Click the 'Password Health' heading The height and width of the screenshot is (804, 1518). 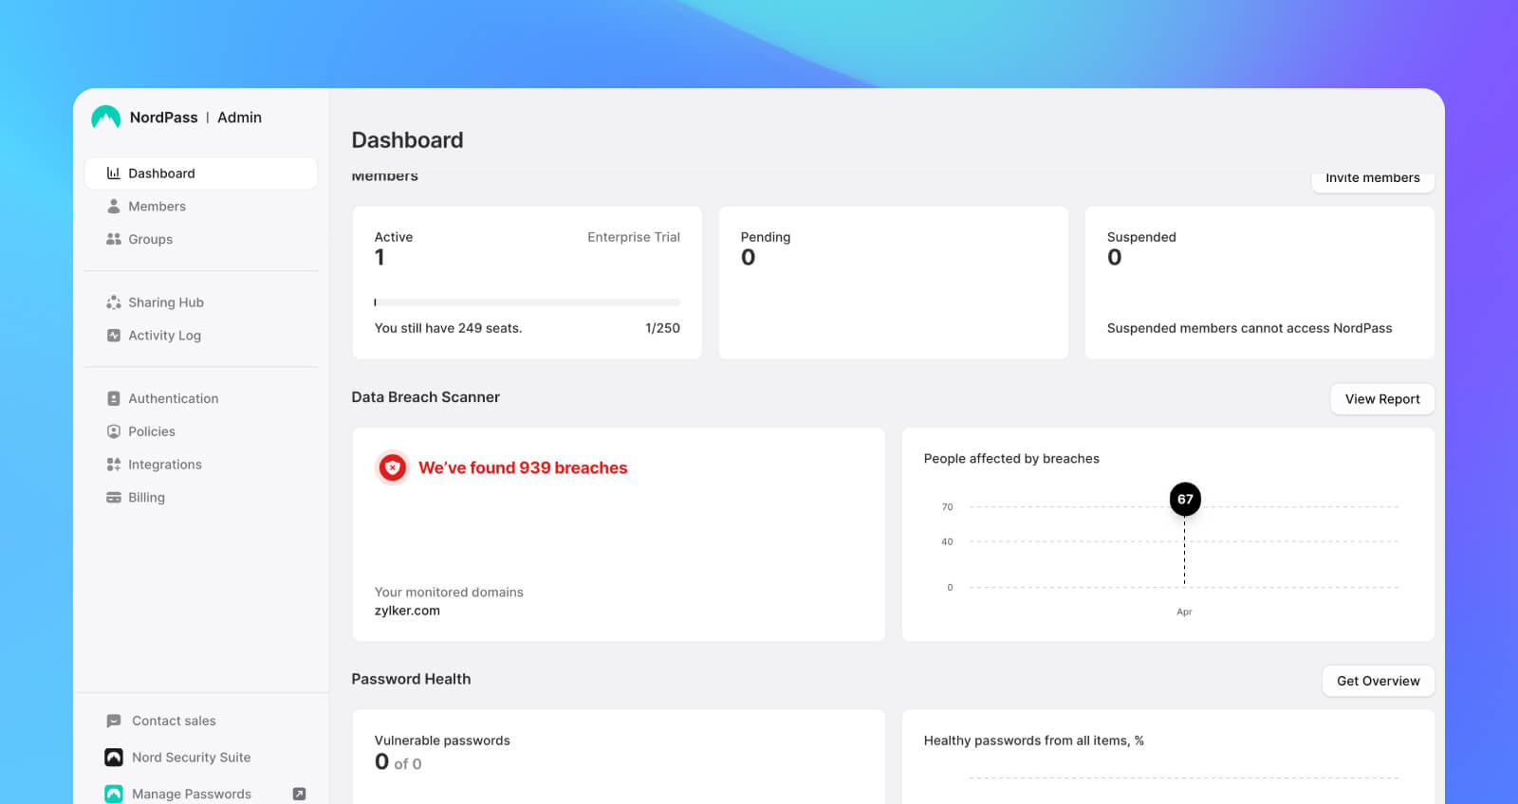click(411, 679)
